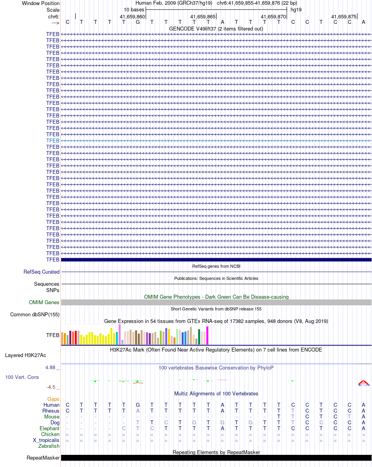372x467 pixels.
Task: Click the TFEB label beside the GTEx bars
Action: tap(53, 335)
